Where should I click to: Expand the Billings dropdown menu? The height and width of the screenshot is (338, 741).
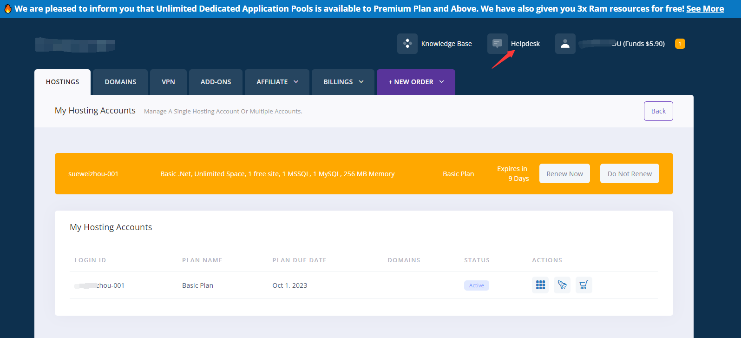tap(343, 82)
